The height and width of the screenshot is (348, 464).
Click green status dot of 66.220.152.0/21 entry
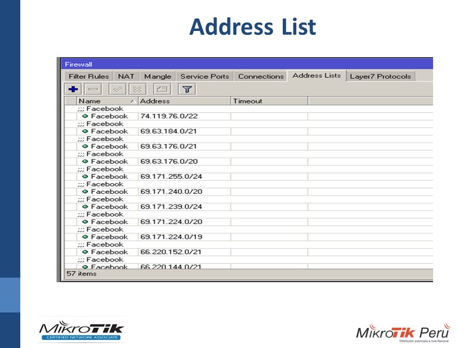(85, 252)
